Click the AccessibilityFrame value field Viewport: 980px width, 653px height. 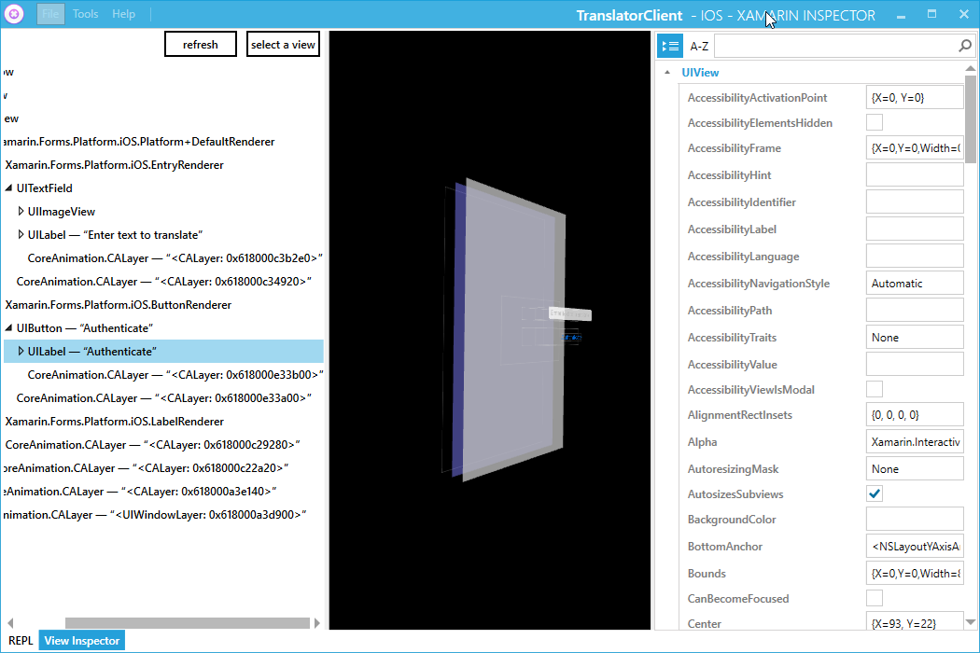(915, 148)
